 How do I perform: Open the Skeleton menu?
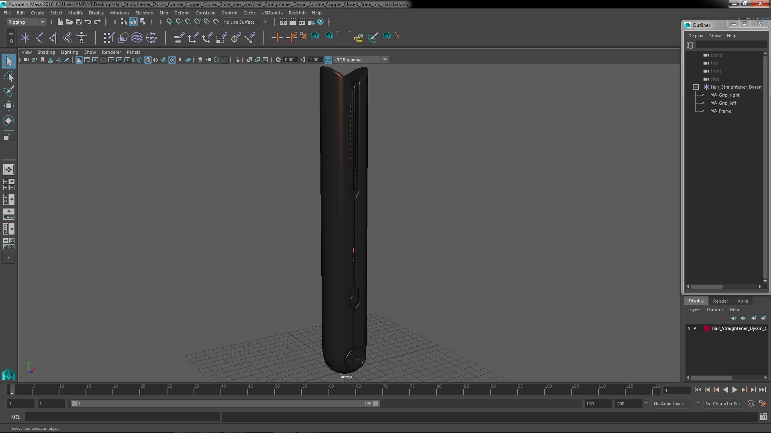pos(144,13)
